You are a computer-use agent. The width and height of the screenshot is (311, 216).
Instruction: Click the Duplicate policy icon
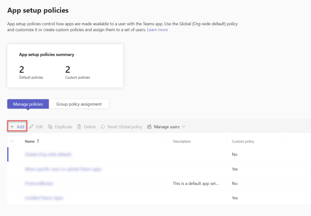[x=50, y=127]
